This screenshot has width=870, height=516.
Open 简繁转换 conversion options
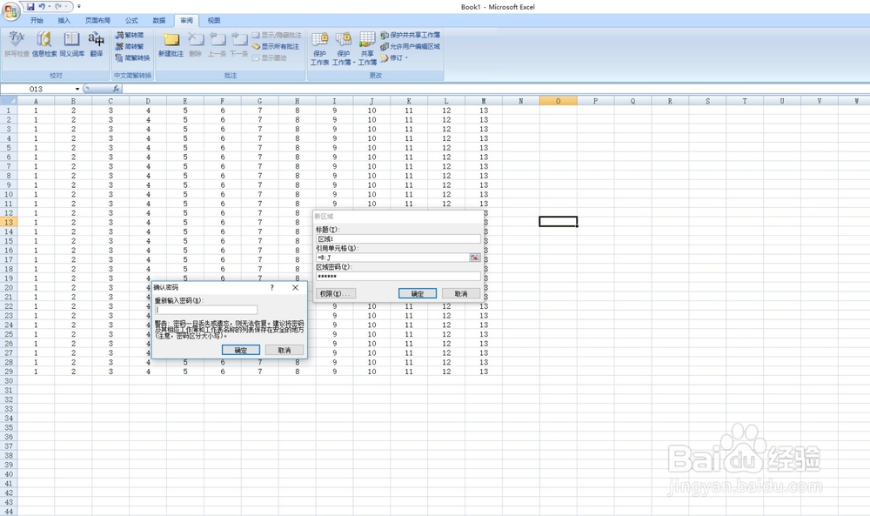tap(132, 57)
